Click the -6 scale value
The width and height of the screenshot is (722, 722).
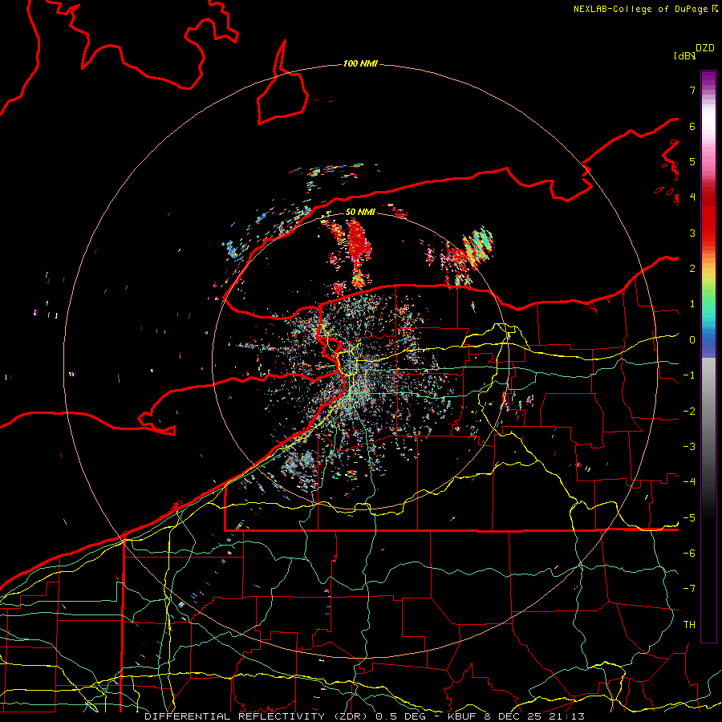689,554
